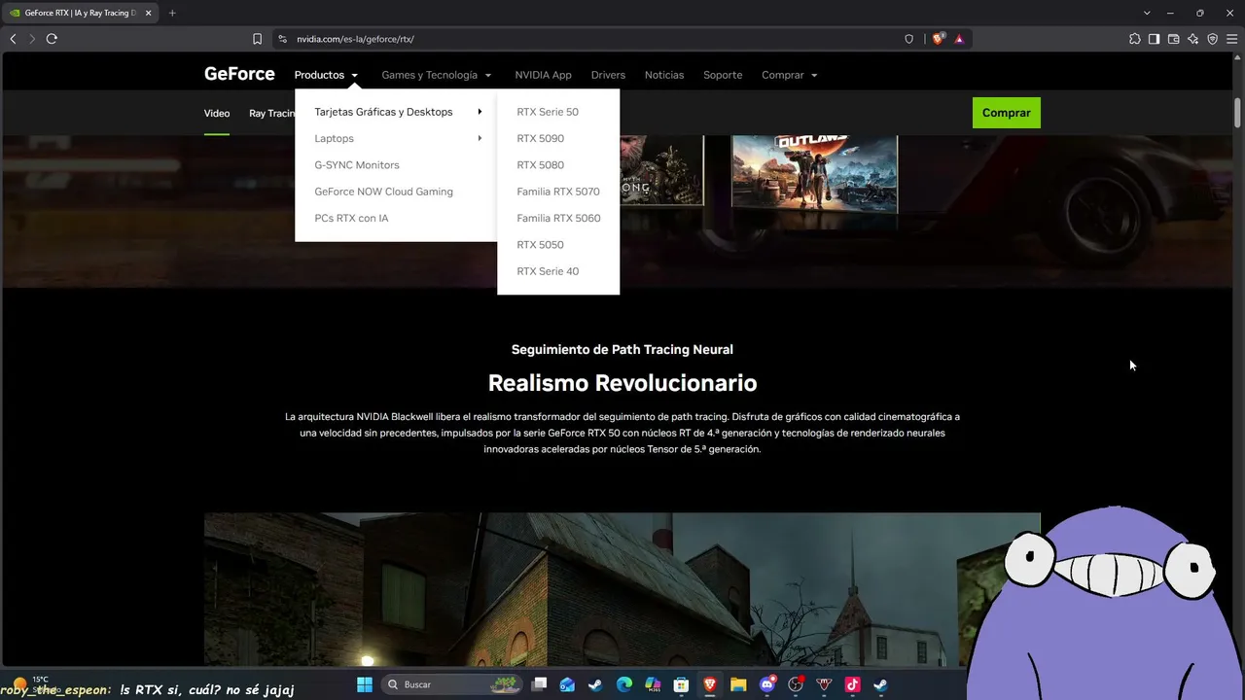The image size is (1245, 700).
Task: Open the Brave VPN shield icon
Action: point(1212,39)
